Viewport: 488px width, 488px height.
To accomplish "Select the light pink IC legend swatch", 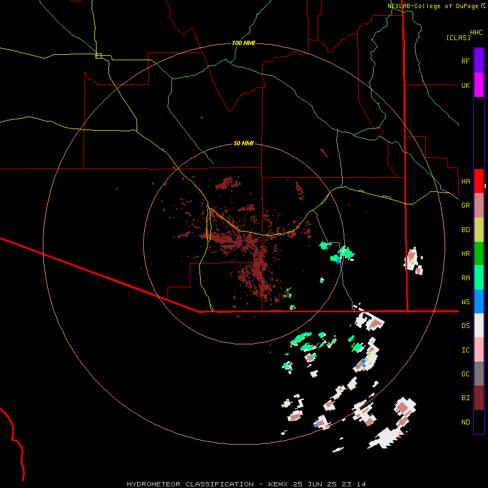I will point(479,350).
